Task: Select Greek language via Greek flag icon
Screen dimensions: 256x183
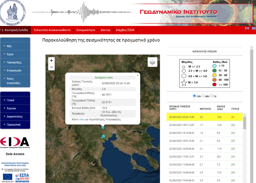Action: coord(253,28)
